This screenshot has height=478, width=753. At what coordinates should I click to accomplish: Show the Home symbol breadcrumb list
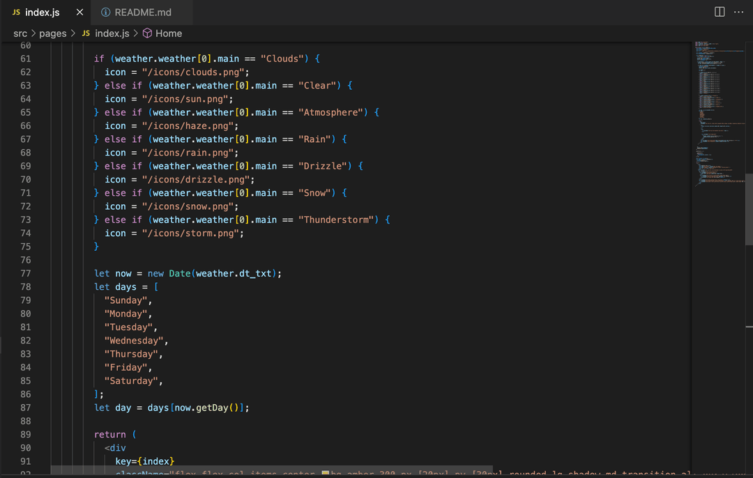click(169, 33)
